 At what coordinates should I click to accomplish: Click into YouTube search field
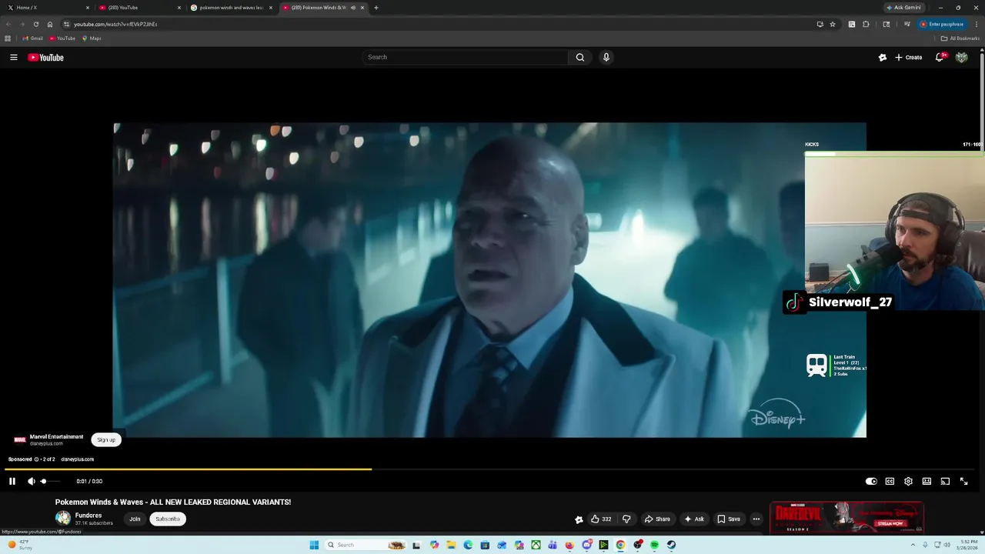click(x=465, y=57)
